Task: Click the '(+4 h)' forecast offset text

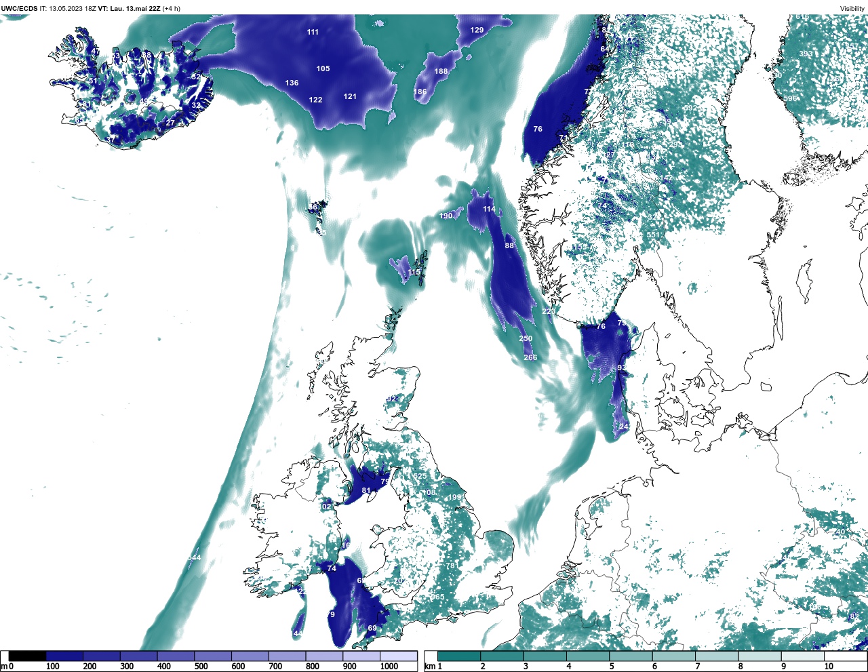Action: click(x=171, y=9)
